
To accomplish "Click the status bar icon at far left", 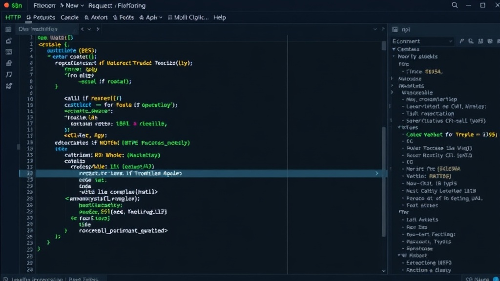I will [5, 279].
